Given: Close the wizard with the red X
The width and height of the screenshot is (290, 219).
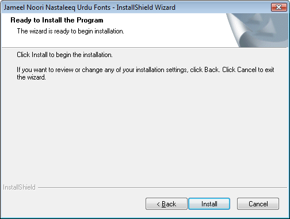Looking at the screenshot, I should 279,7.
